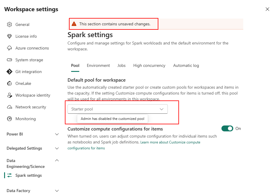Open the High concurrency tab
This screenshot has width=276, height=195.
pos(149,65)
